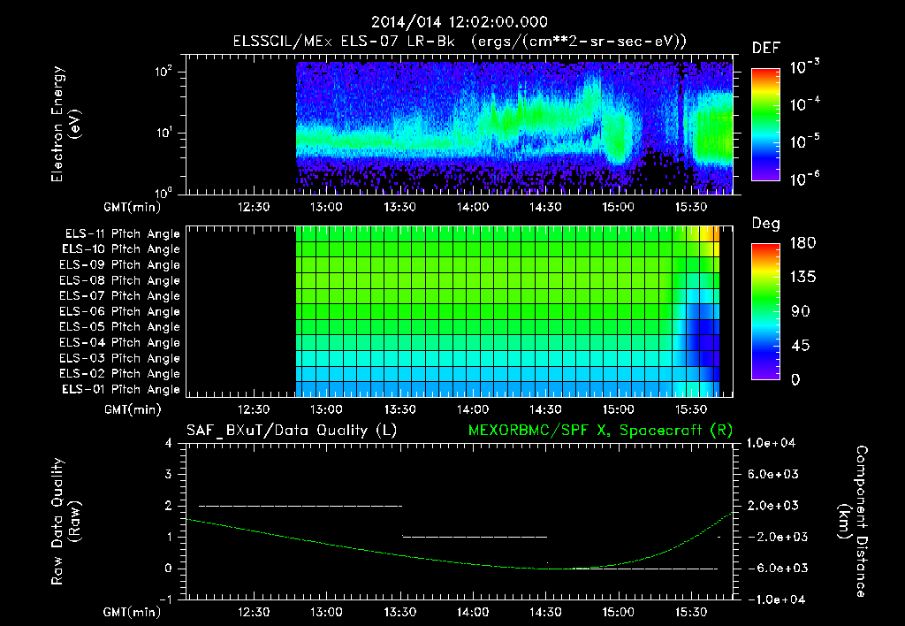Click '15:30' under the electron energy spectrogram

[691, 207]
